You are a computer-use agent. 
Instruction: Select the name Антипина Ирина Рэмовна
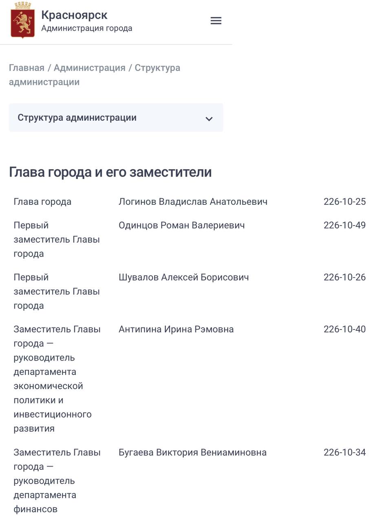pos(176,329)
